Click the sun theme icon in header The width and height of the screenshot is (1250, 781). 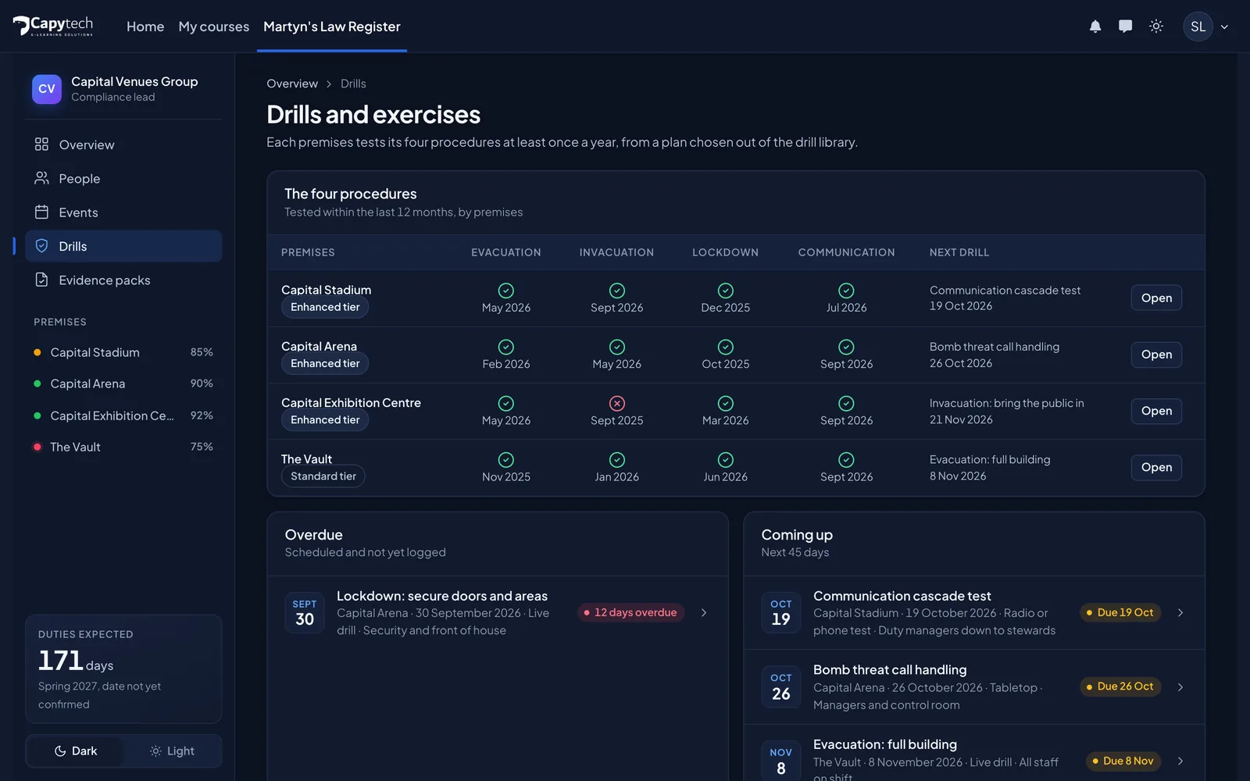point(1156,27)
